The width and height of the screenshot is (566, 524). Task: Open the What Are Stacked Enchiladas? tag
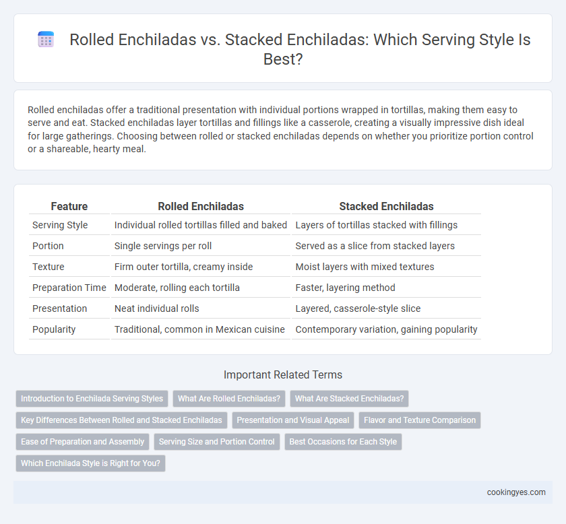pos(350,399)
